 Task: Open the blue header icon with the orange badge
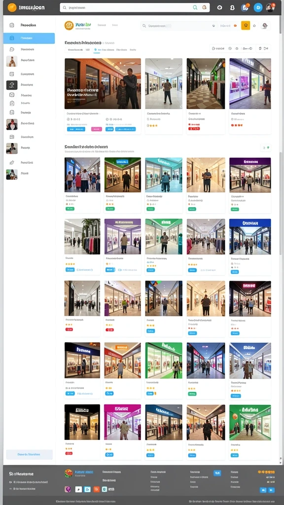click(245, 7)
